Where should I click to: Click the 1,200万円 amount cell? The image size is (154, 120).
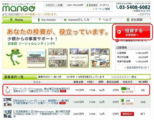(x=79, y=102)
